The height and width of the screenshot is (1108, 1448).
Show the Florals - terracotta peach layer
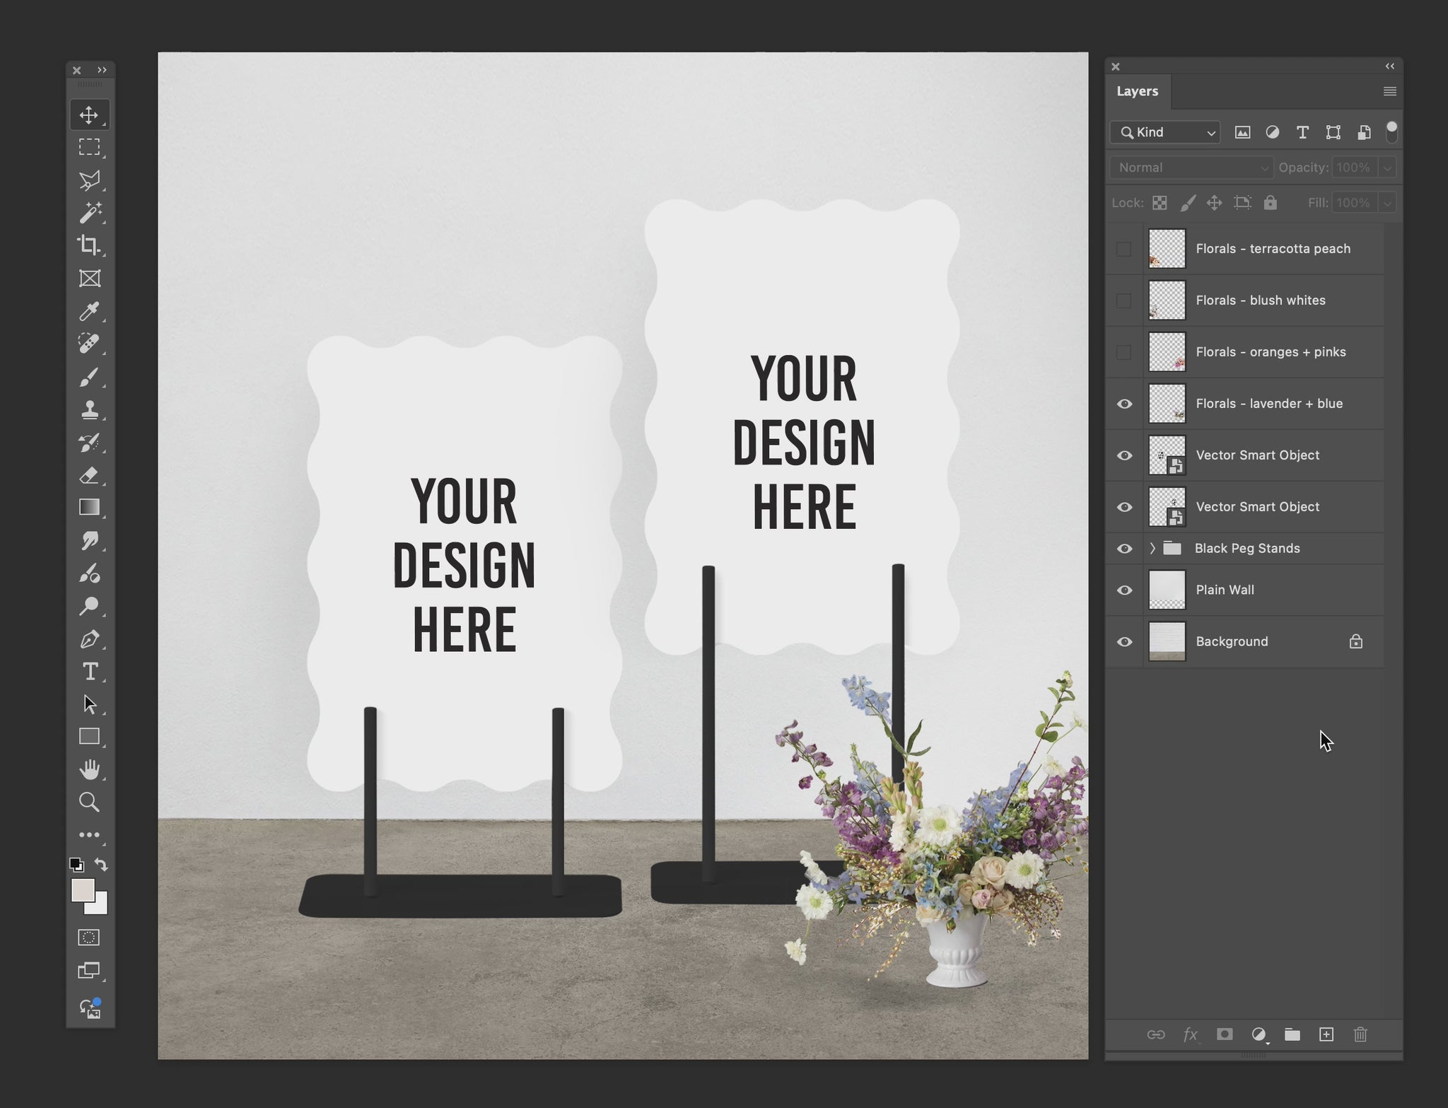coord(1124,249)
